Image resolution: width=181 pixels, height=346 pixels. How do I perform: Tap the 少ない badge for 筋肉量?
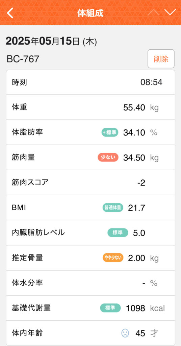pos(108,157)
